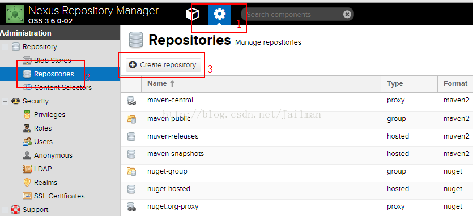Screen dimensions: 473x216
Task: Click the Roles officer icon
Action: 27,128
